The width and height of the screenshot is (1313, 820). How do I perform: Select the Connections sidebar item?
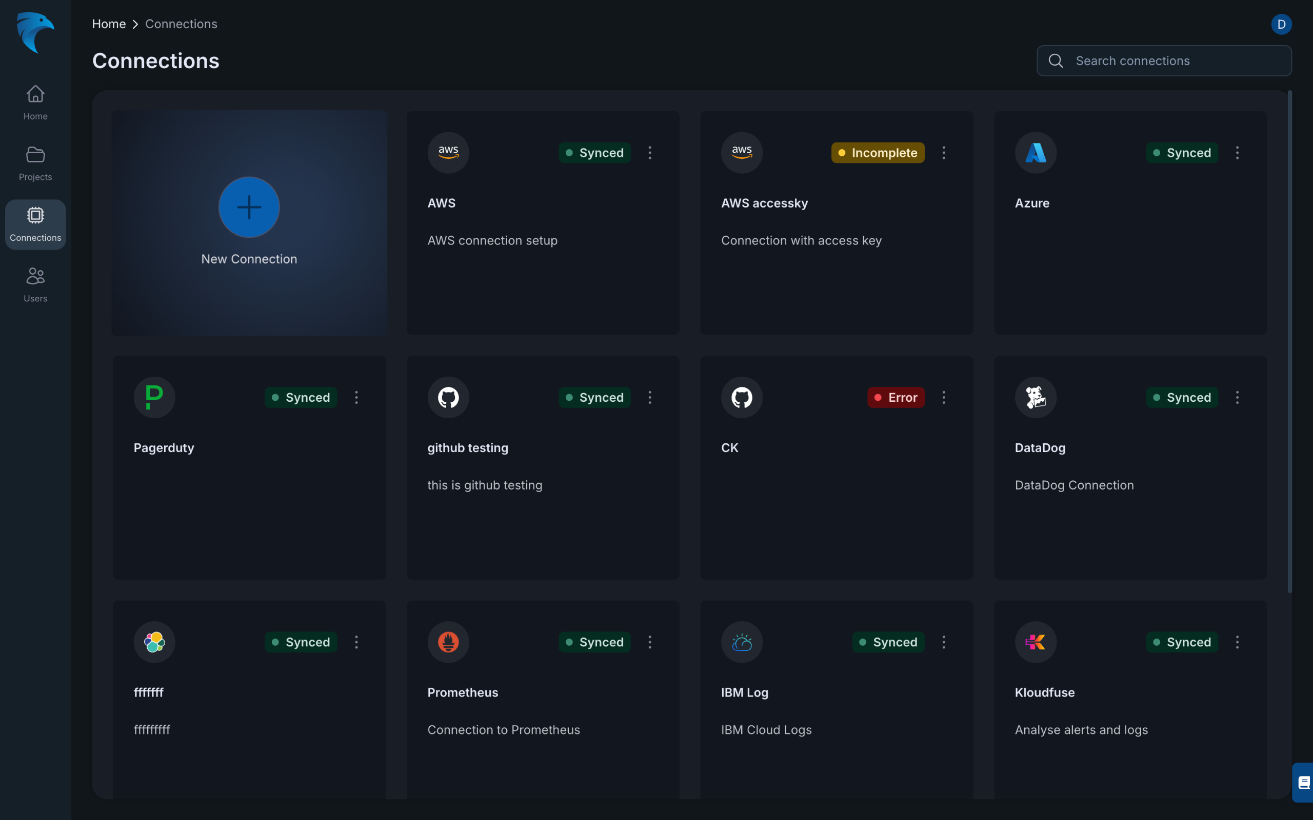click(x=35, y=224)
